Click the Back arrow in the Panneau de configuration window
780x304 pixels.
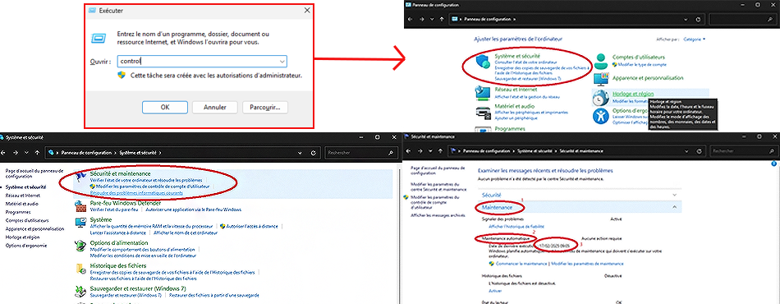click(x=411, y=20)
